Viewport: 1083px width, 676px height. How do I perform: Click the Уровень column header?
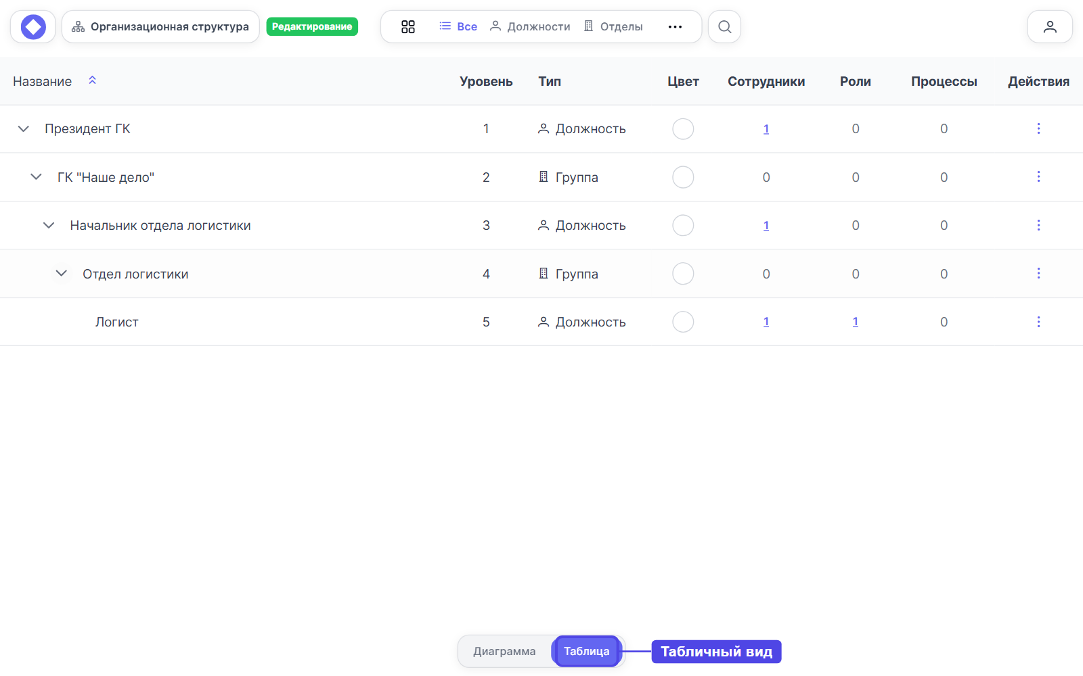pyautogui.click(x=486, y=82)
